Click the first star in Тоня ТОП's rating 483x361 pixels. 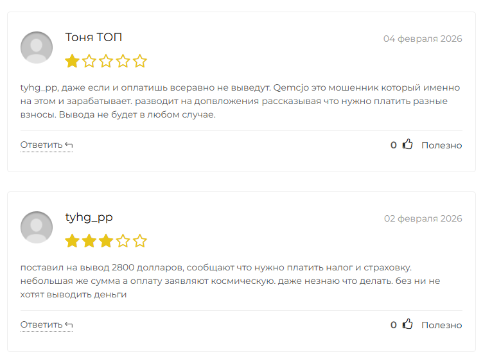click(x=72, y=62)
